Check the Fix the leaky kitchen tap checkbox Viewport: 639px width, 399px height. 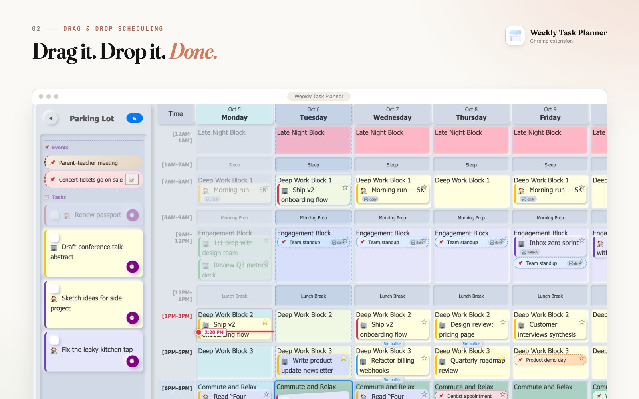pyautogui.click(x=54, y=340)
